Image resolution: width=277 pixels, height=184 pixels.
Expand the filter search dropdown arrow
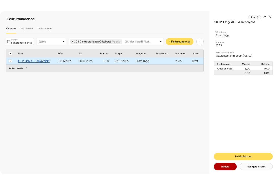[x=161, y=42]
